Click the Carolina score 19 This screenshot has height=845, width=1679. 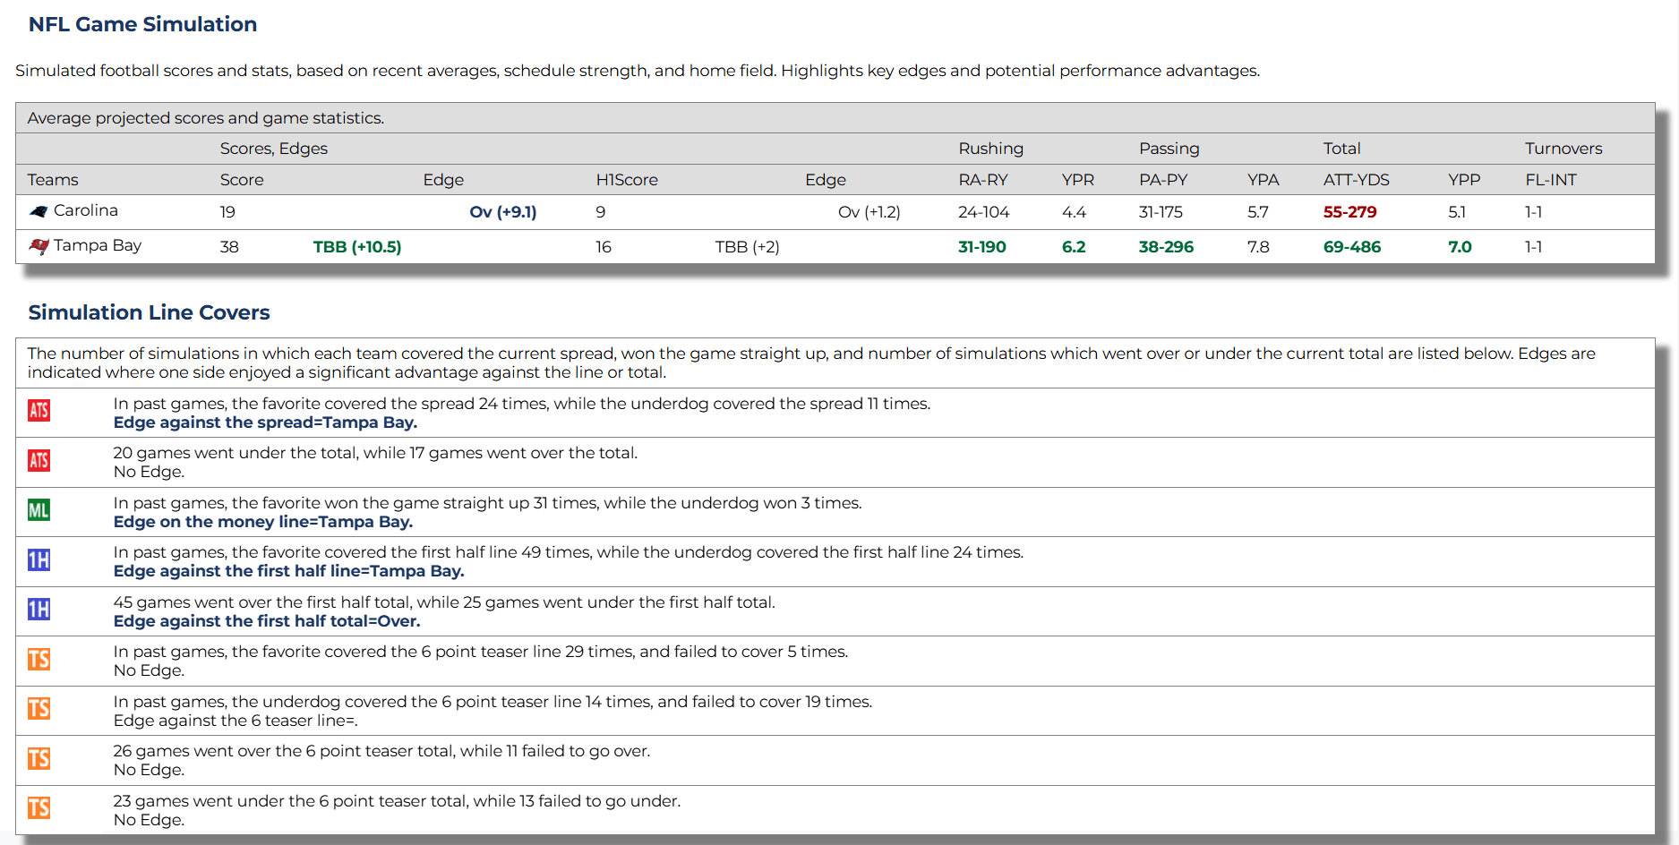coord(227,212)
